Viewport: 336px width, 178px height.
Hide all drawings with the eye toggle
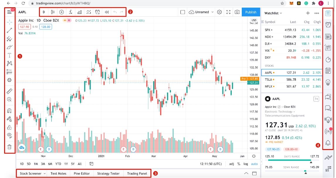[x=9, y=135]
